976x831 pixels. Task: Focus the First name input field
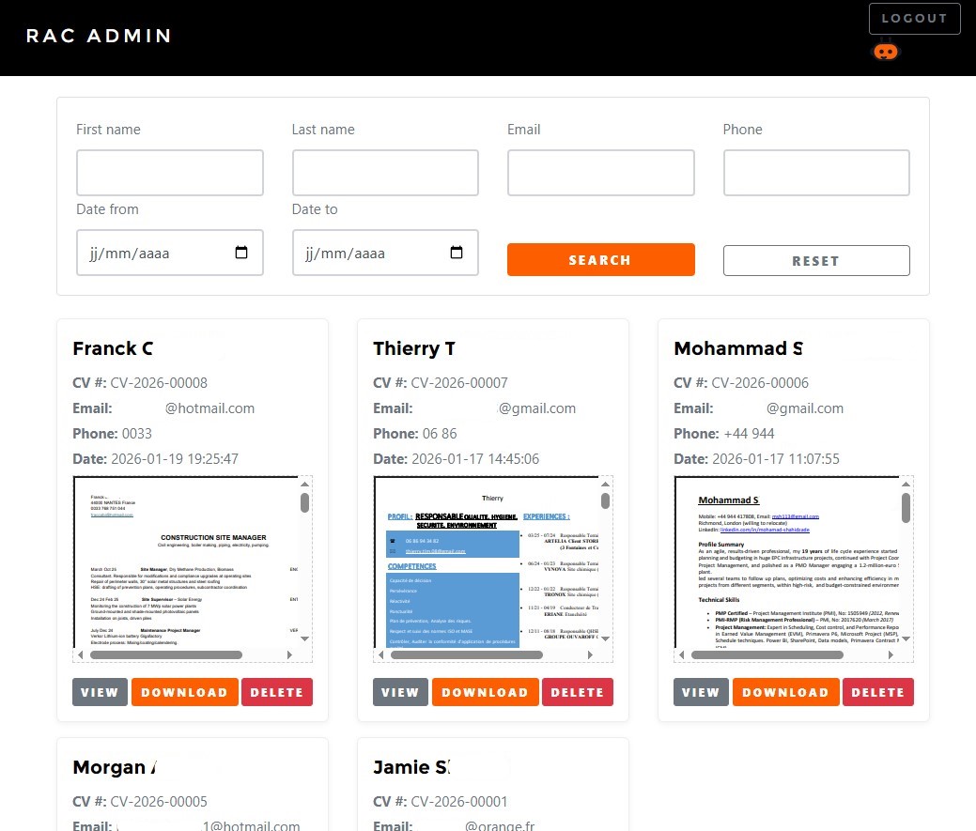169,173
